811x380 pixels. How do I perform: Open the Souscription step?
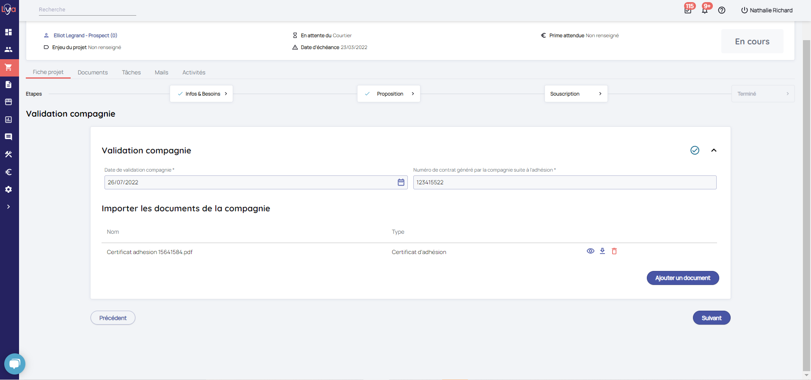576,94
